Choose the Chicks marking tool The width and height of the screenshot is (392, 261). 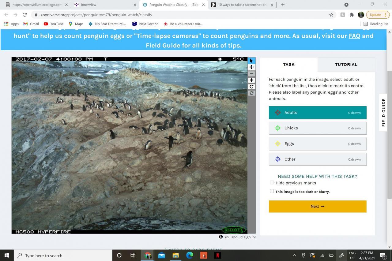point(318,128)
